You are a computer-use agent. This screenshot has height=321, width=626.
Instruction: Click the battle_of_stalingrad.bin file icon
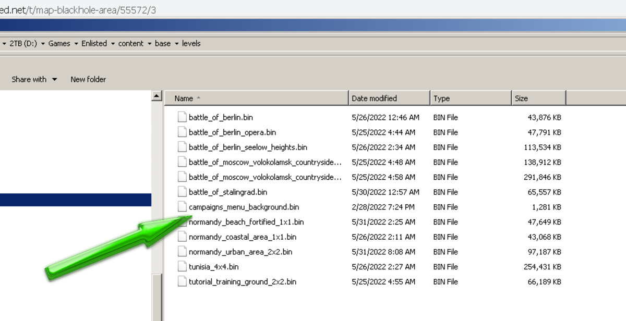coord(182,192)
